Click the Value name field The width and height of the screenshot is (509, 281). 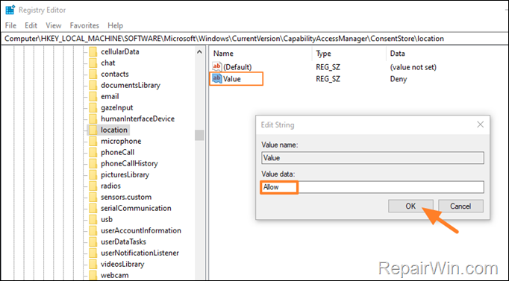pyautogui.click(x=372, y=158)
